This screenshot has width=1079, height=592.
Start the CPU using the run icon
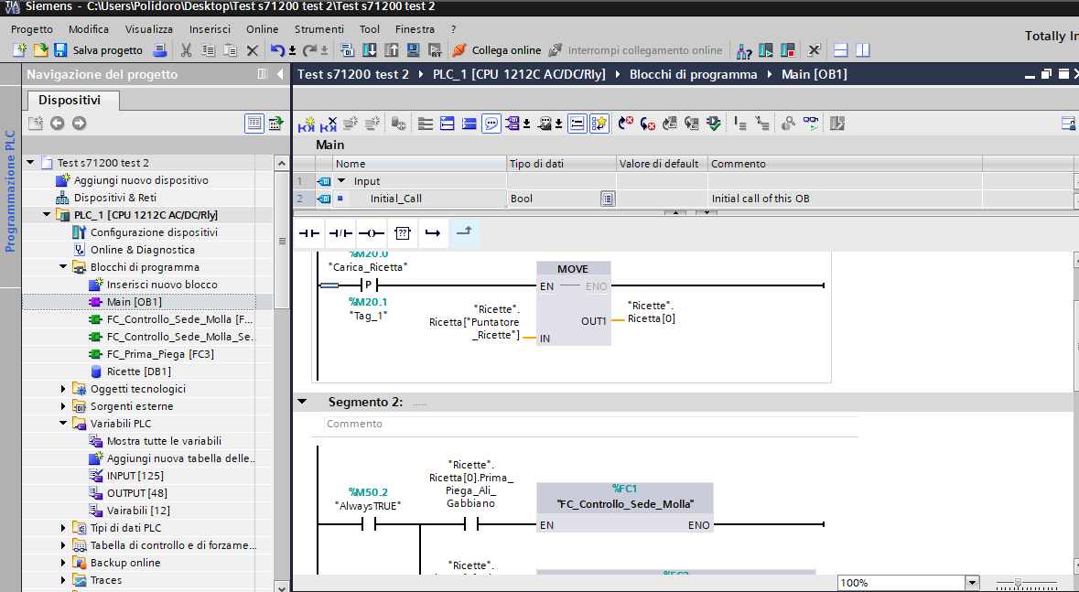pos(766,49)
